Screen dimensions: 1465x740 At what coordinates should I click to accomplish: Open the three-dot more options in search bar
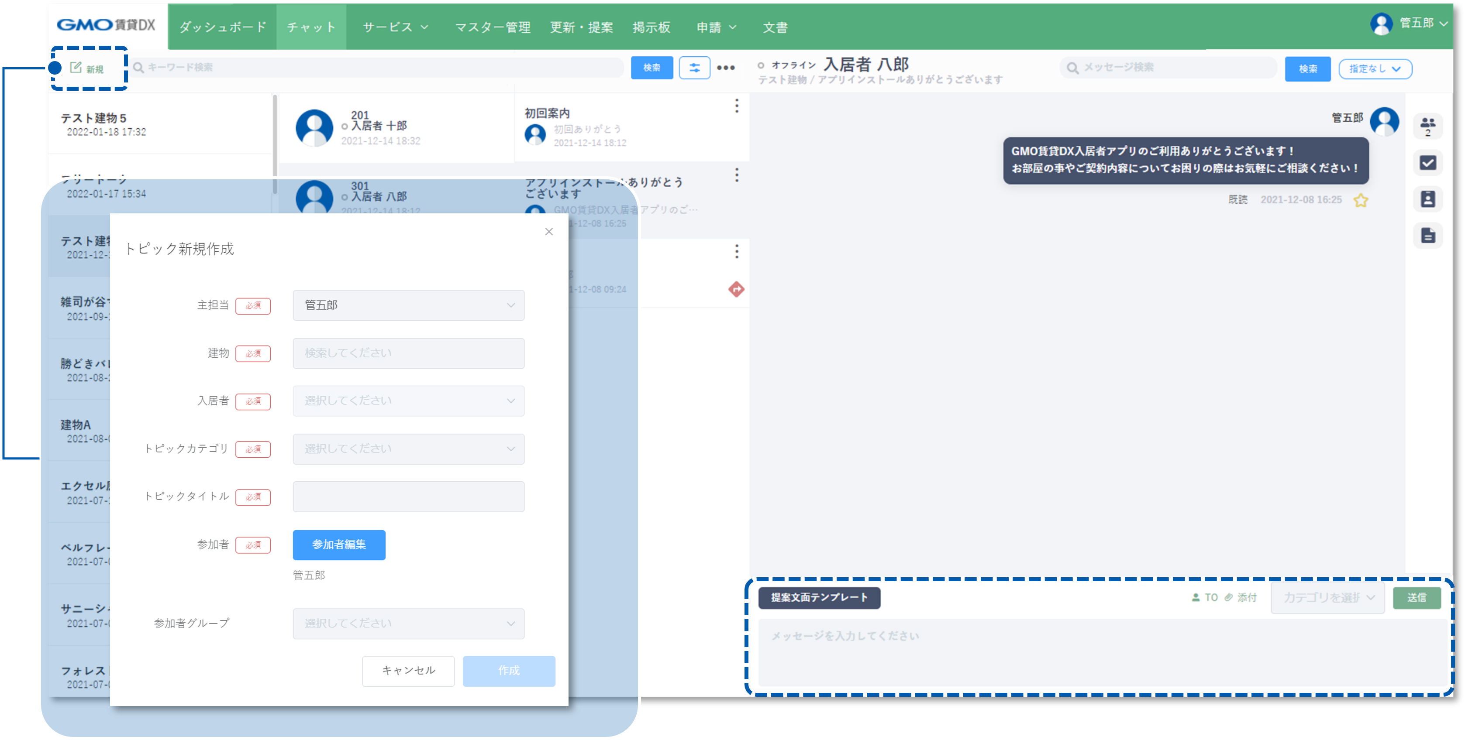coord(726,68)
